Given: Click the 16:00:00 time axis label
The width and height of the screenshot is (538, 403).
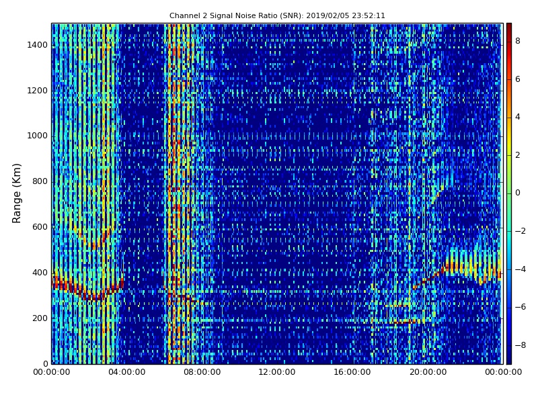Looking at the screenshot, I should (352, 372).
